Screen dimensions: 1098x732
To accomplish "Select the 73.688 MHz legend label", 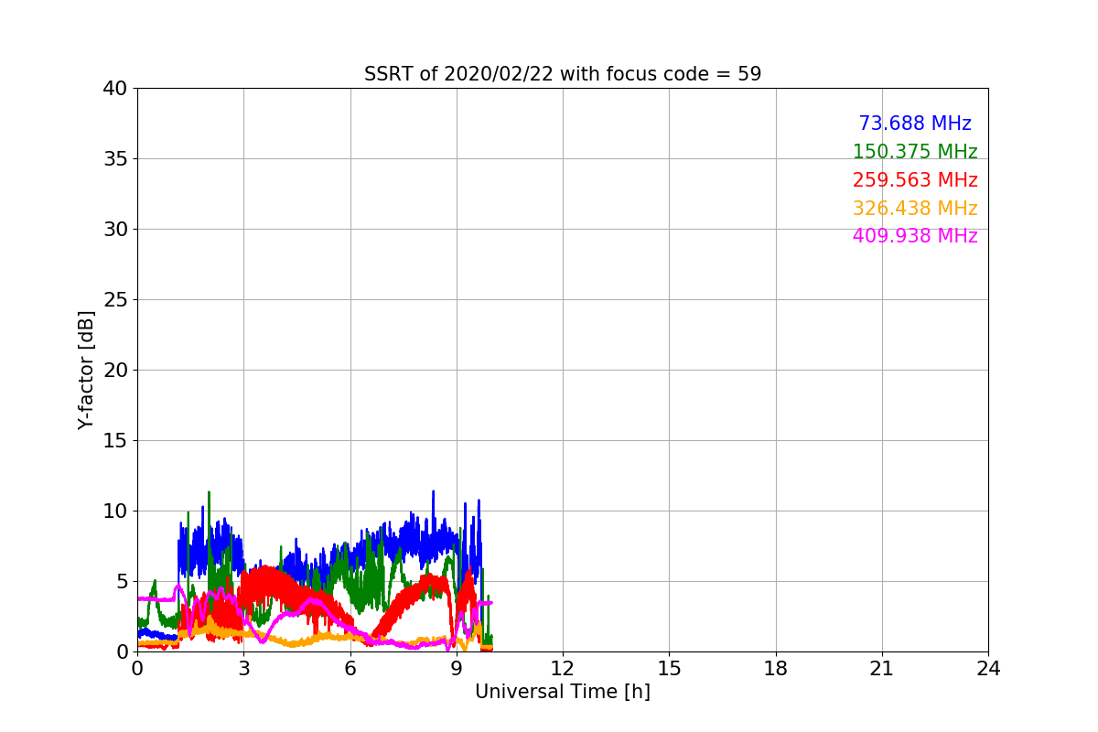I will 915,124.
